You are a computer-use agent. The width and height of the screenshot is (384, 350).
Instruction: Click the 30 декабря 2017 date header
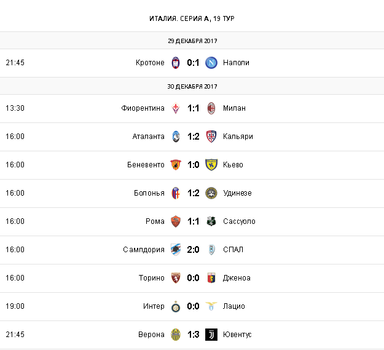tap(192, 86)
